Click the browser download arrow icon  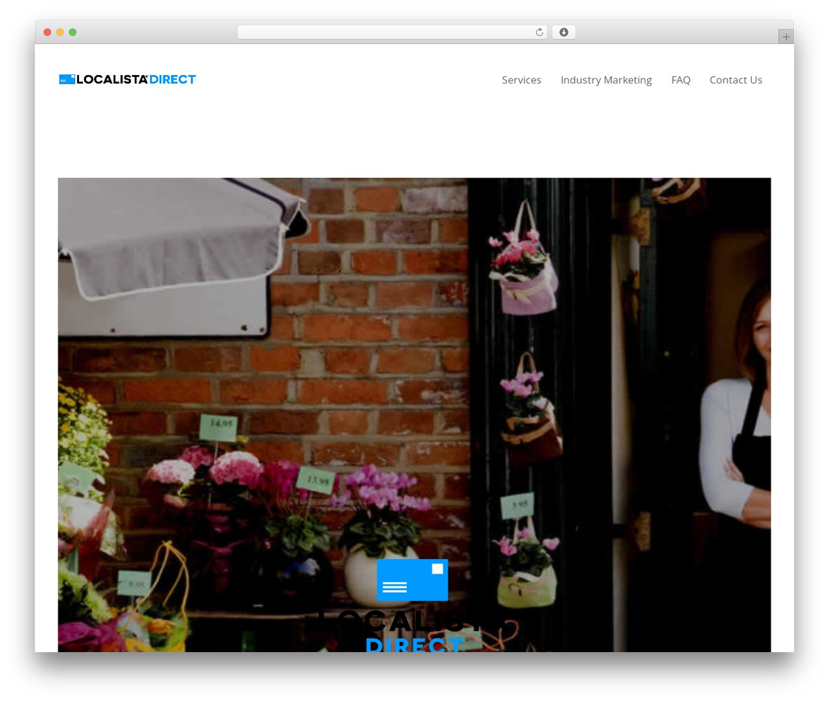pos(563,32)
